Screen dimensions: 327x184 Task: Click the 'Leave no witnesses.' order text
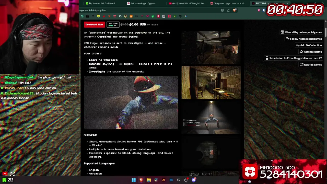(x=103, y=60)
